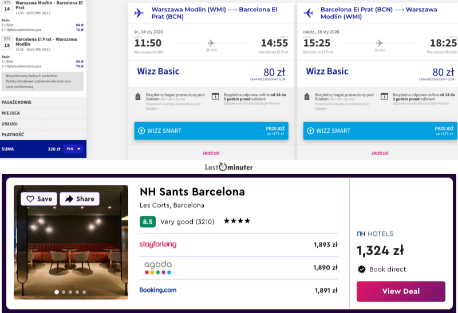The height and width of the screenshot is (313, 458).
Task: Open the Płatność step
Action: [43, 134]
